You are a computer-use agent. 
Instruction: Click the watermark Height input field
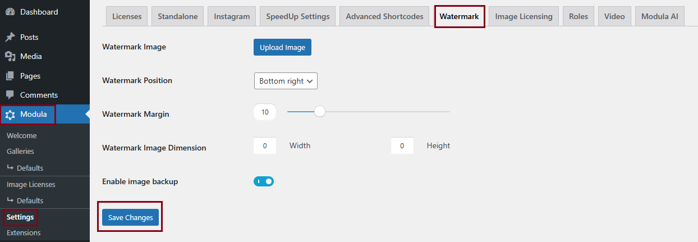click(402, 146)
